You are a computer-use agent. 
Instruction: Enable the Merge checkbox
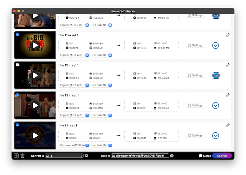click(x=201, y=156)
